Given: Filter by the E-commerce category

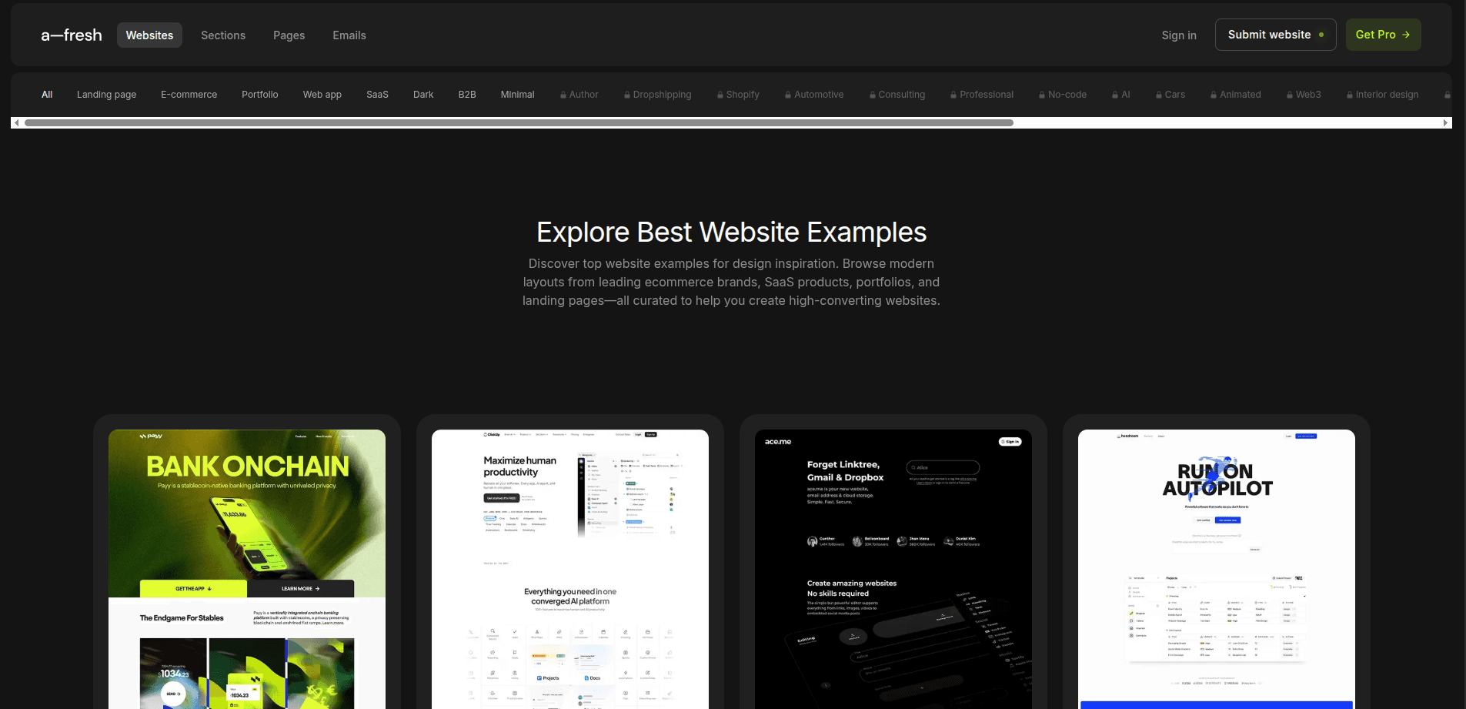Looking at the screenshot, I should (x=189, y=95).
